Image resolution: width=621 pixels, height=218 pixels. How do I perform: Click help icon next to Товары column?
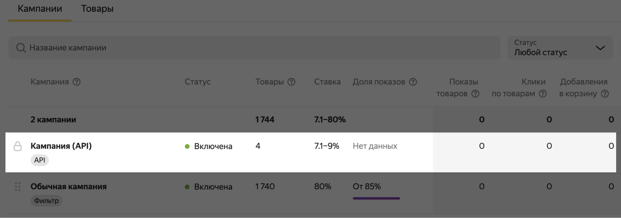point(291,82)
